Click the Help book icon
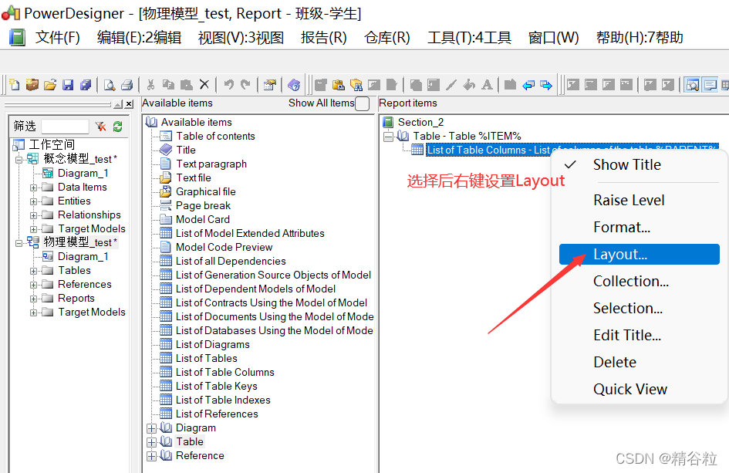Image resolution: width=729 pixels, height=473 pixels. coord(294,85)
